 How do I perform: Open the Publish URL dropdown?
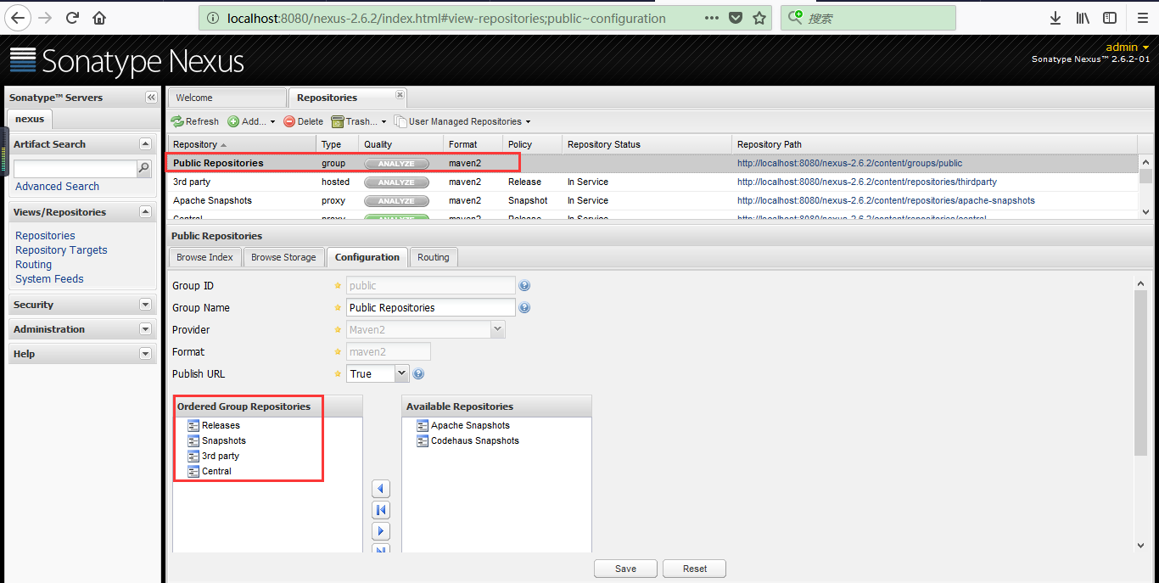click(x=402, y=373)
